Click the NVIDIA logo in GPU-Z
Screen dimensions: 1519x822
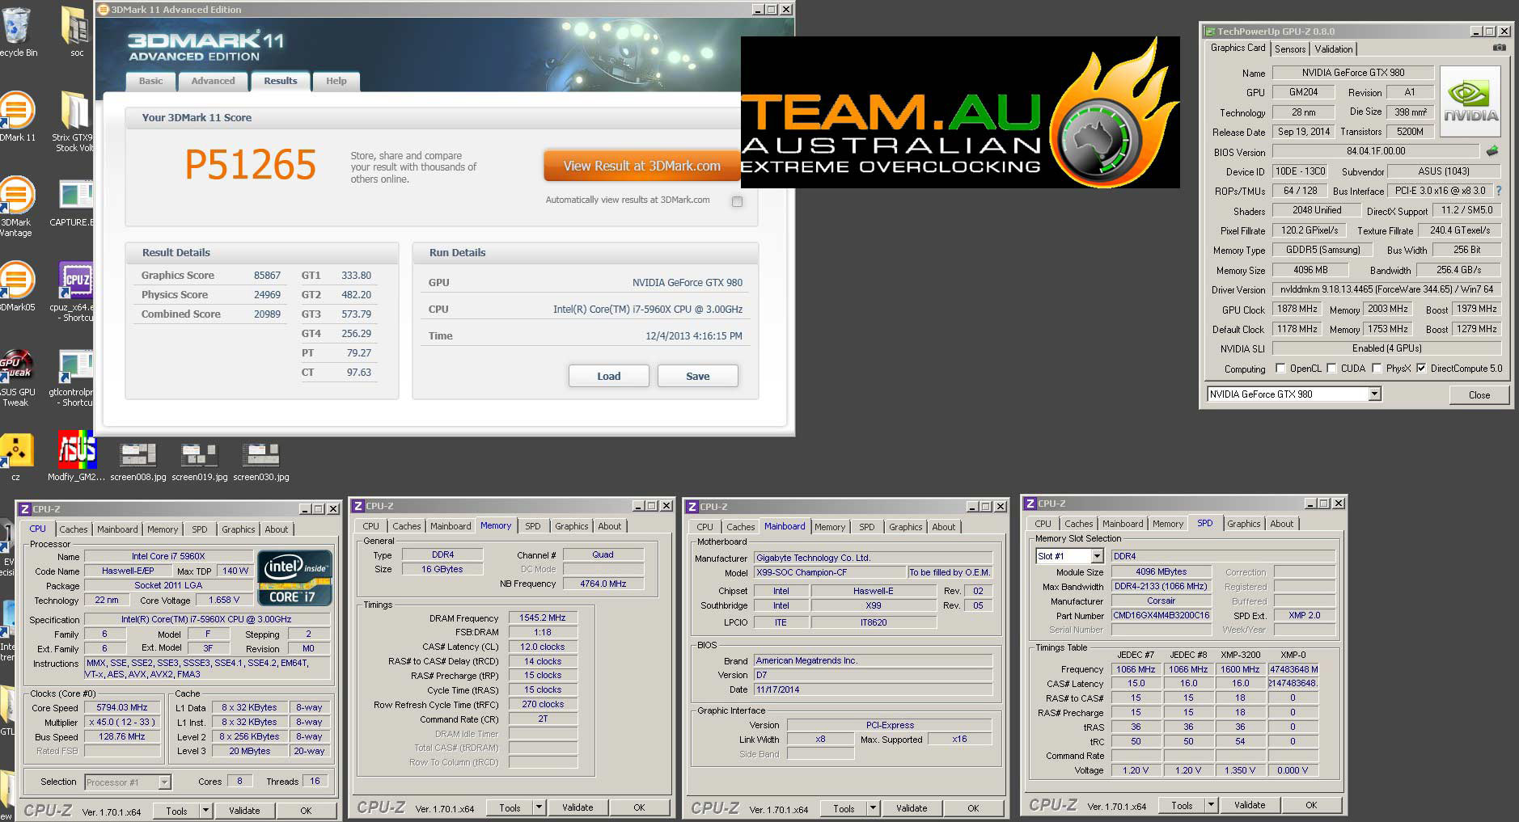(1470, 101)
